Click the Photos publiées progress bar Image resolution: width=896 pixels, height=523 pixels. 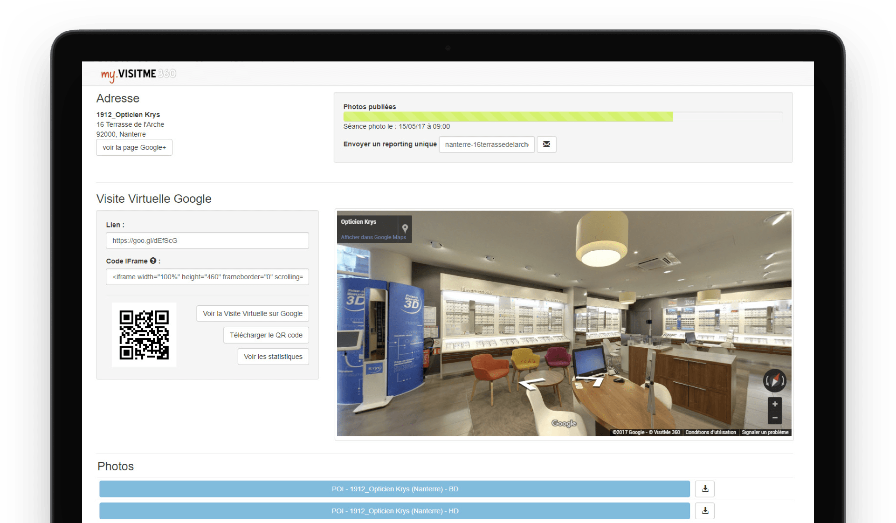563,117
